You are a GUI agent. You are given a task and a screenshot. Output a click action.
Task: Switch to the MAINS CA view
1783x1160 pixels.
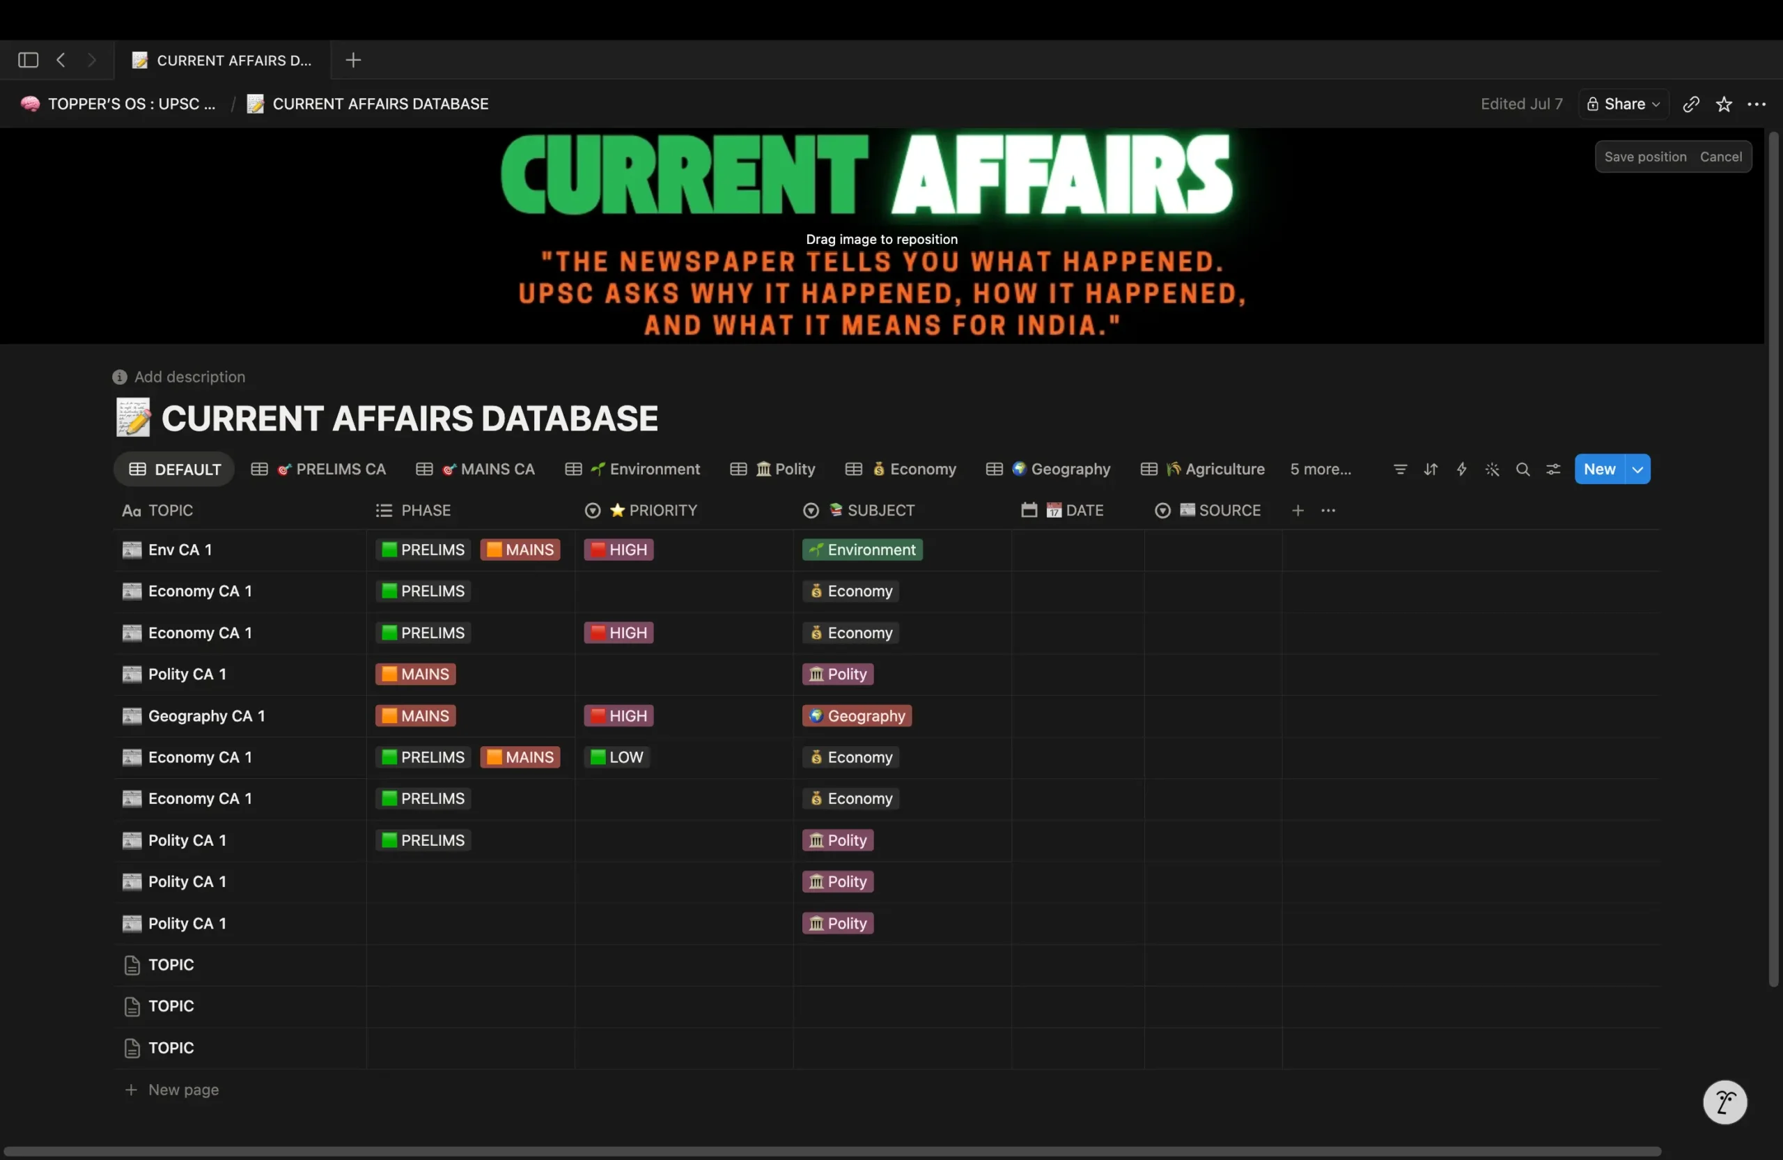click(x=476, y=469)
